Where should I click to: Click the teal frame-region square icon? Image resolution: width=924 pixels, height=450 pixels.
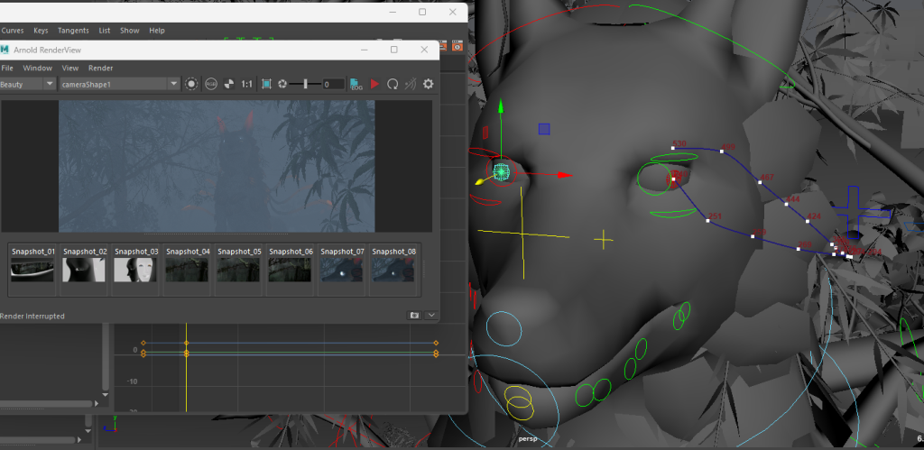(x=266, y=84)
